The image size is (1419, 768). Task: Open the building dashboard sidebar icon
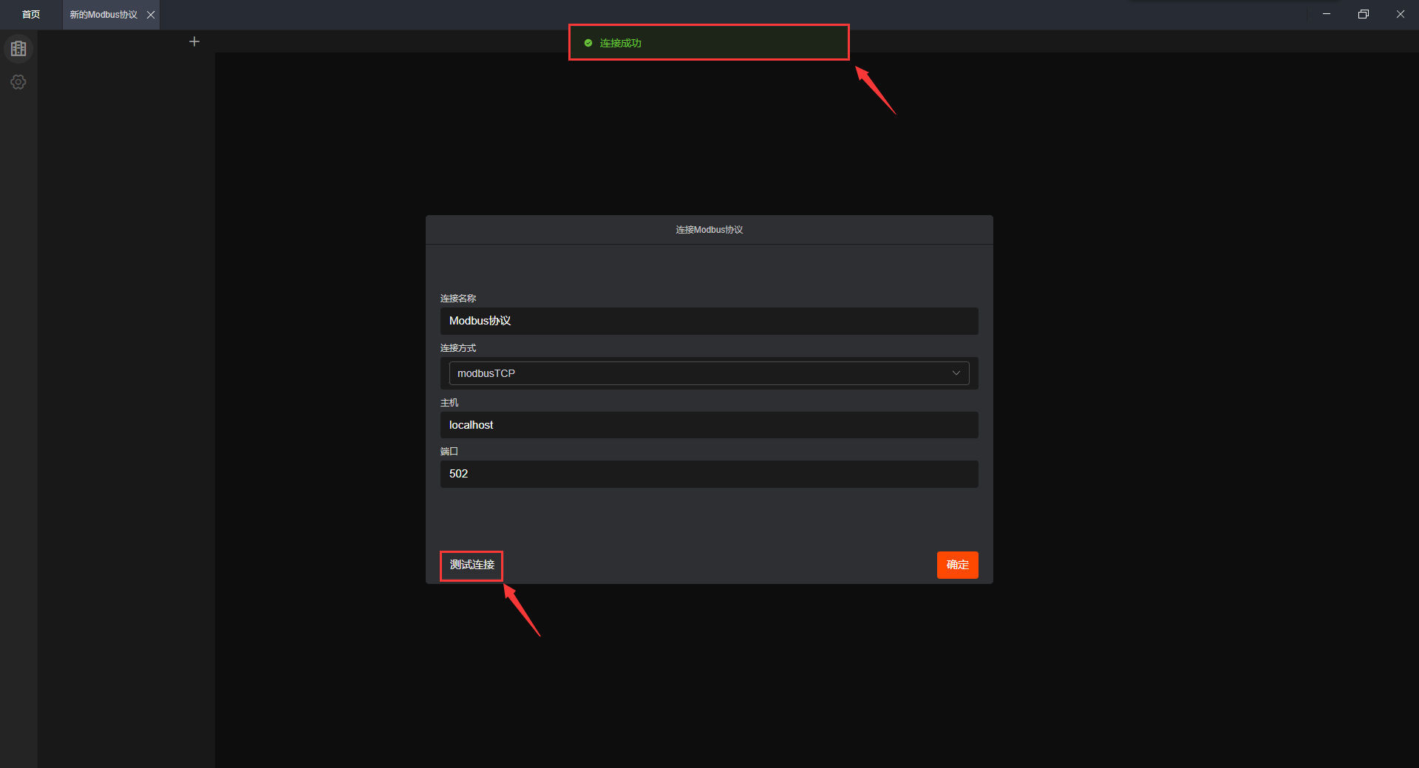tap(18, 49)
